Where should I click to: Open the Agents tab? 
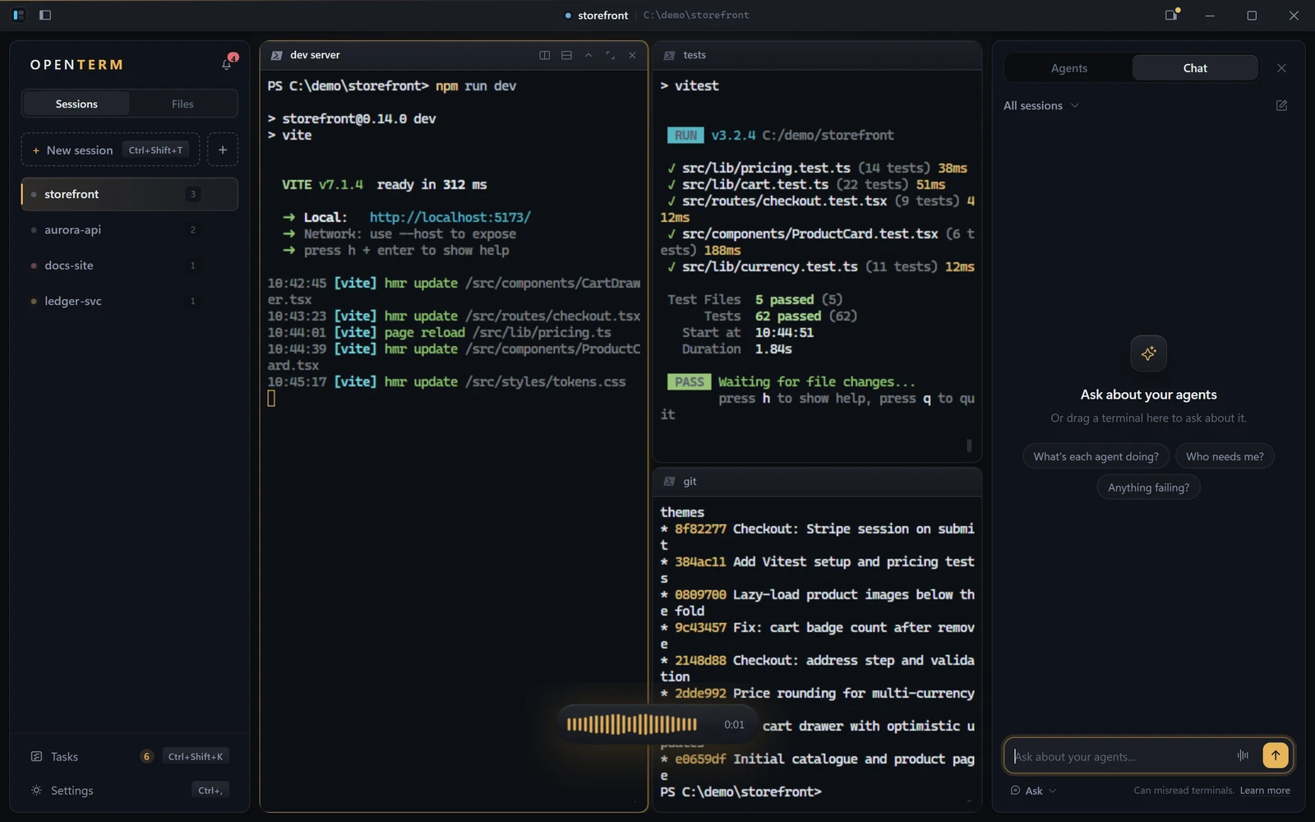(x=1068, y=68)
